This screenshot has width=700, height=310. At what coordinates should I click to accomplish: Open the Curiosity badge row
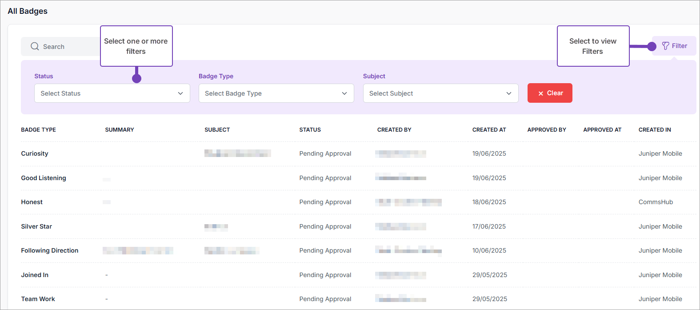[x=35, y=153]
